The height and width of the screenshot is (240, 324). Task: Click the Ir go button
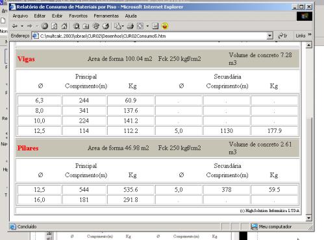click(282, 36)
